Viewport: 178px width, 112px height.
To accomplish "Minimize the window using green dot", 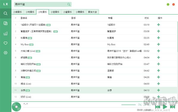I will (x=168, y=4).
